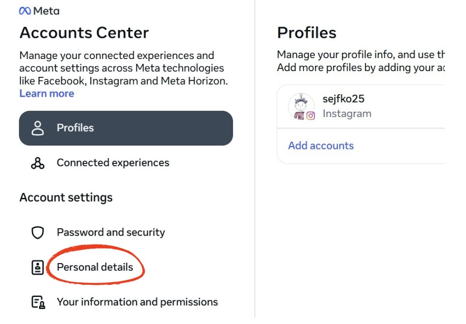This screenshot has width=466, height=324.
Task: Click the Your information and permissions icon
Action: [38, 302]
